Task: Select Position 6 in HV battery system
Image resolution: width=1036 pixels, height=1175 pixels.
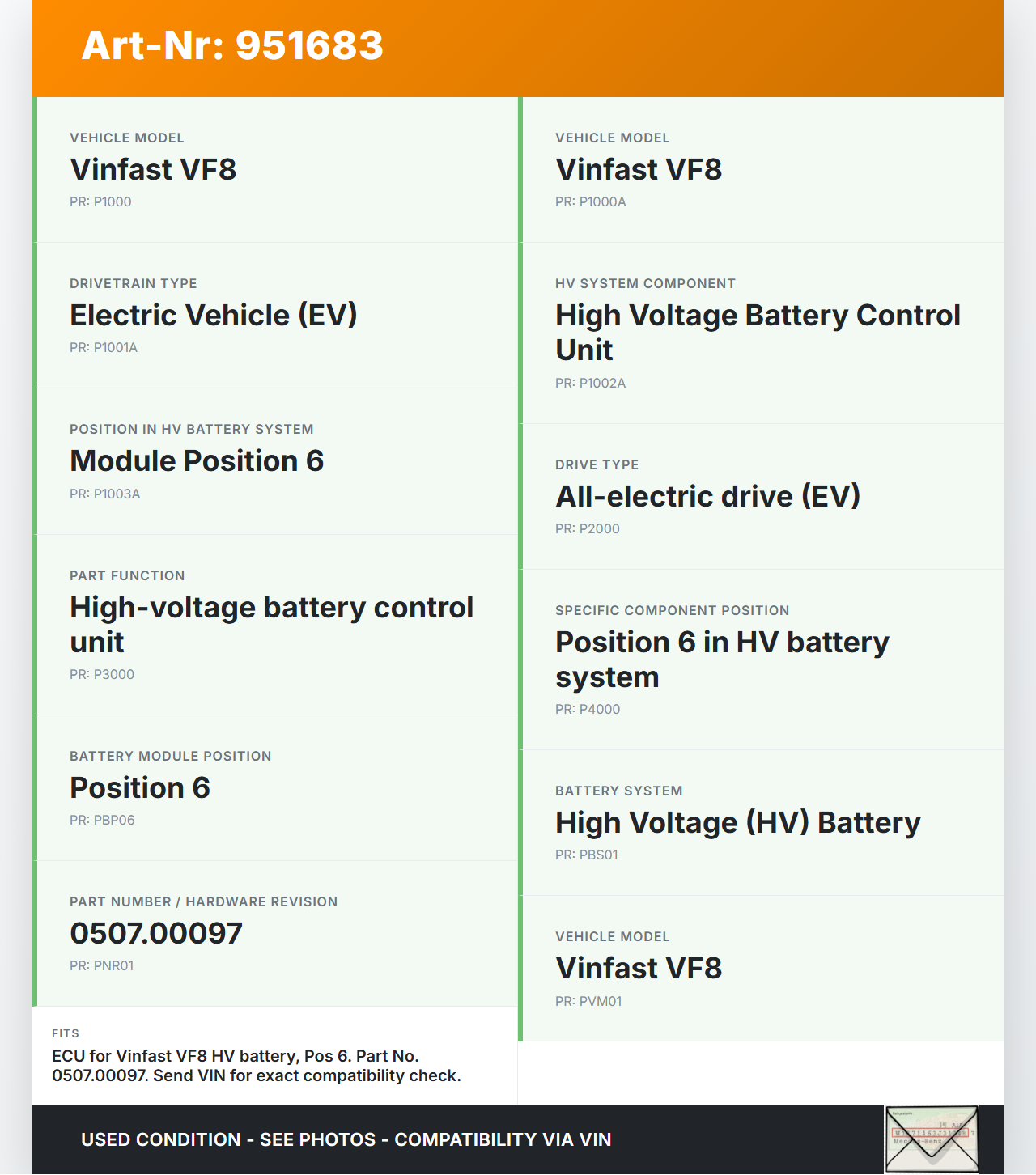Action: (722, 660)
